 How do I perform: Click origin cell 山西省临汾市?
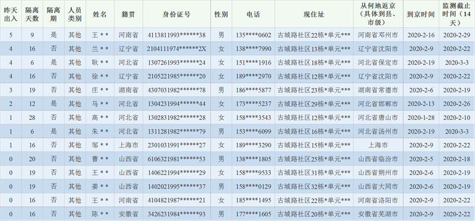pyautogui.click(x=378, y=159)
